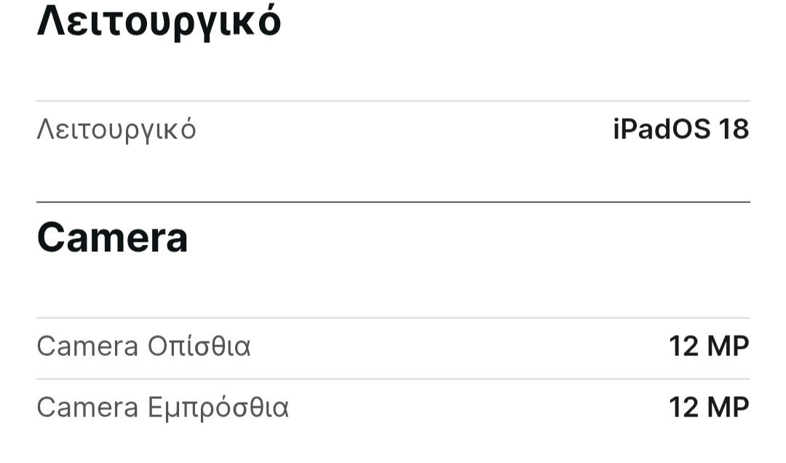Viewport: 786px width, 463px height.
Task: Select the Camera Εμπρόσθια label
Action: point(163,408)
